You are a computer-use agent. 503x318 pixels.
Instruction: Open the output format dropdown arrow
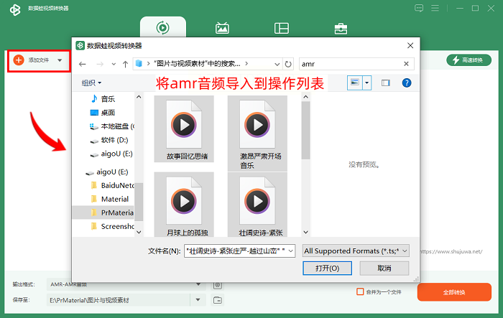tap(198, 284)
